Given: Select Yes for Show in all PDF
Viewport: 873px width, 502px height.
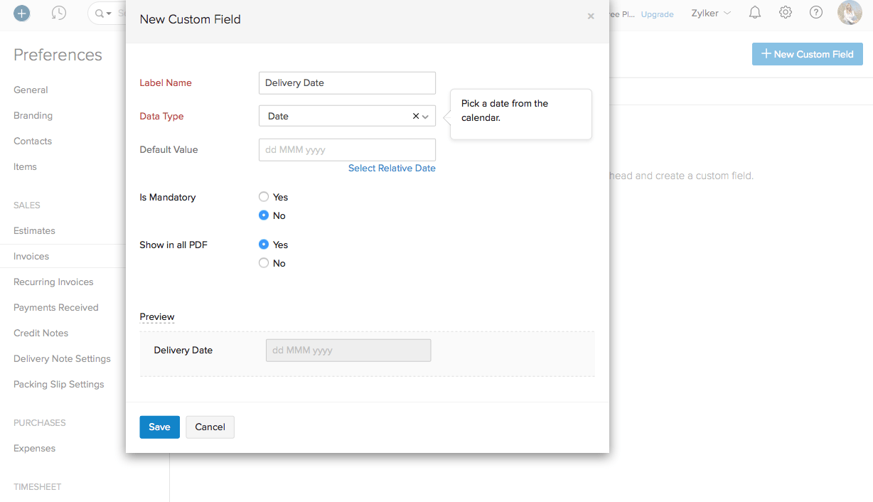Looking at the screenshot, I should point(264,245).
